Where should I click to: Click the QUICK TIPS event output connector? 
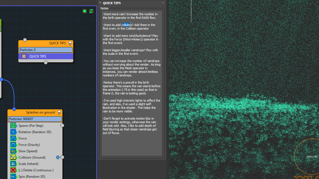pos(46,62)
